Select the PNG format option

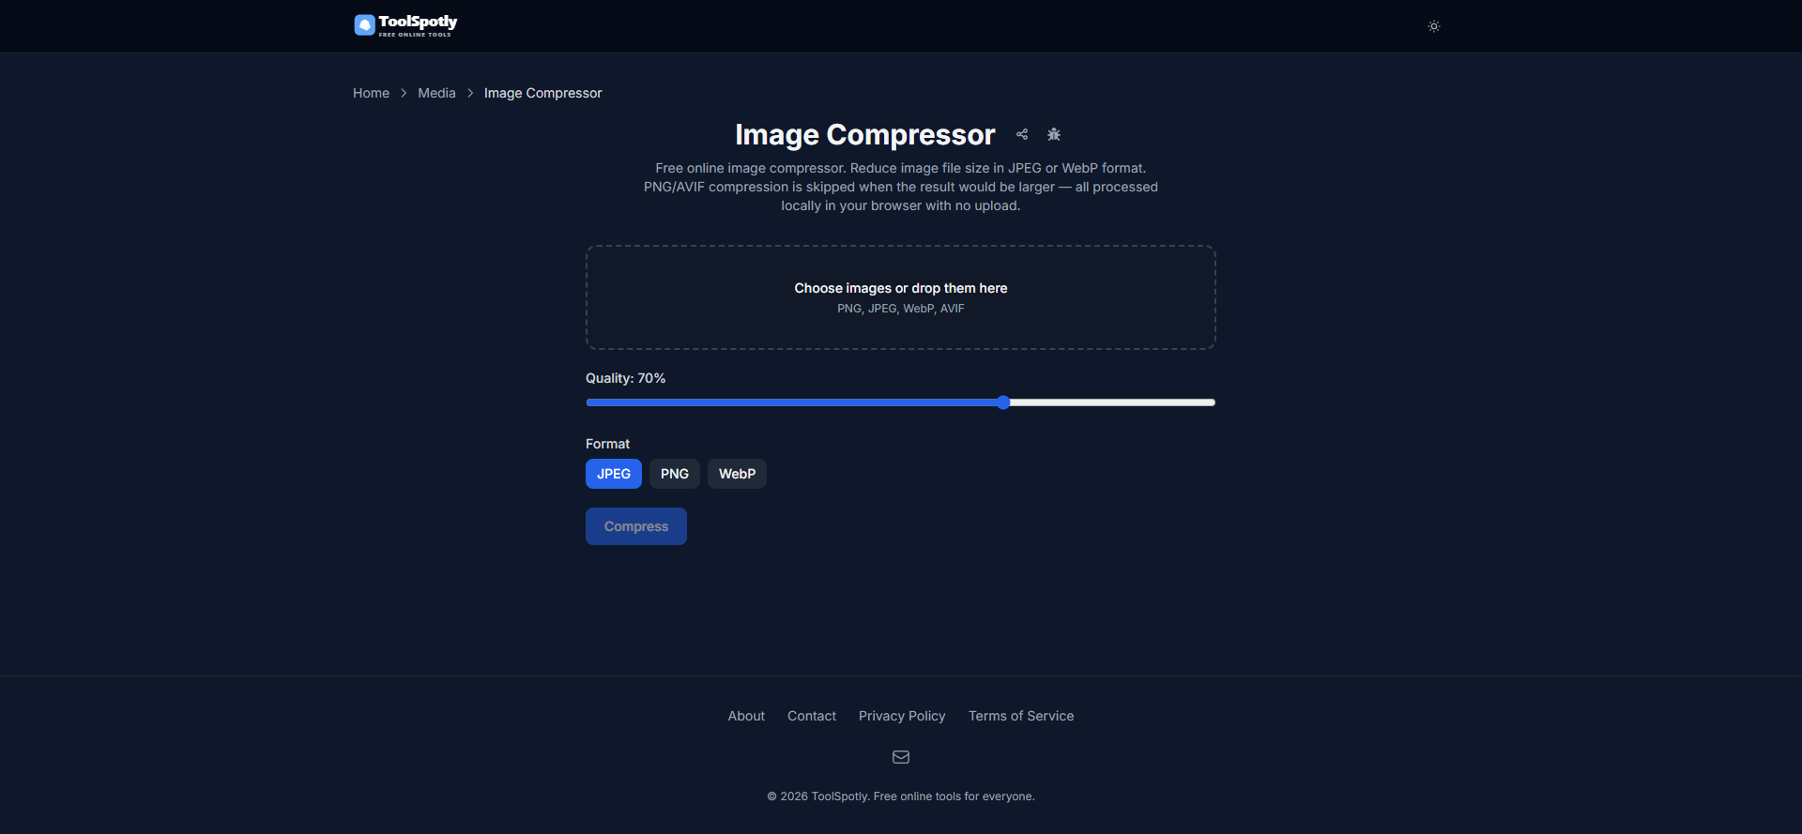pos(675,474)
